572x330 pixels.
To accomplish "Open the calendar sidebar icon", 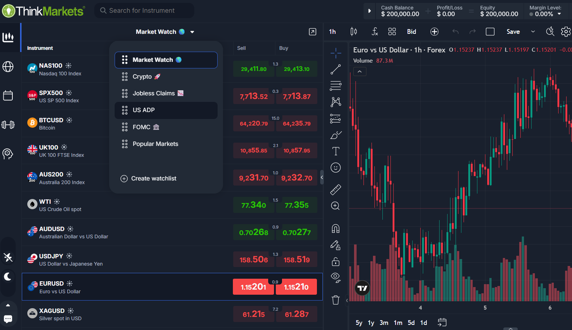I will point(8,95).
